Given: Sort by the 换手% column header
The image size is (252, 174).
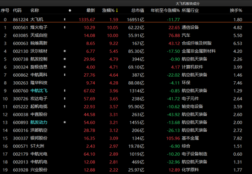Looking at the screenshot, I should [236, 11].
